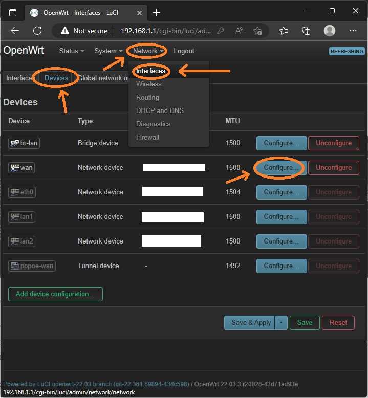Go back with the browser back arrow
368x398 pixels.
[15, 31]
